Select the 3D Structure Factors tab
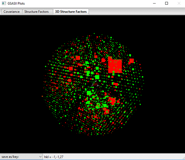185x160 pixels. coord(71,12)
